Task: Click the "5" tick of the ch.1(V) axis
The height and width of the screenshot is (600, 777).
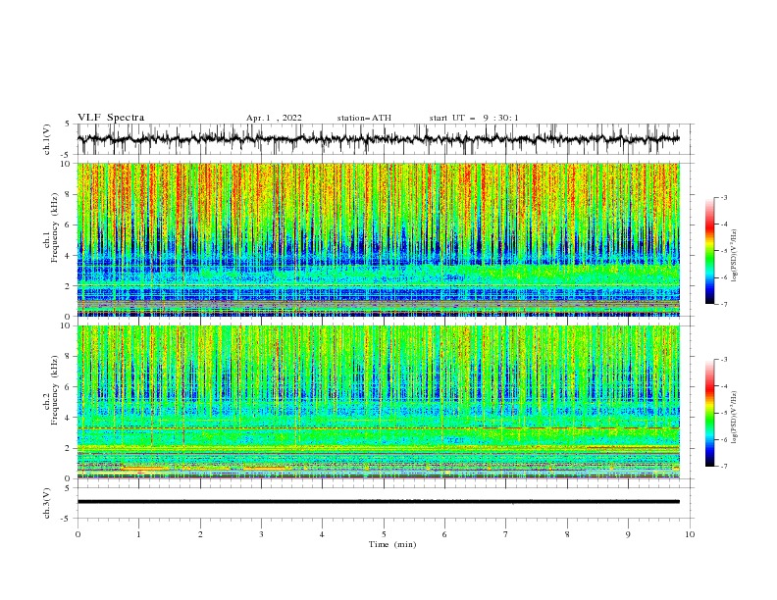Action: pos(69,124)
